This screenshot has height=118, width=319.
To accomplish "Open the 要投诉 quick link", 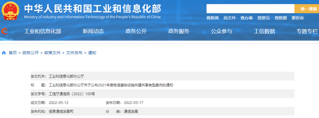I will [298, 18].
